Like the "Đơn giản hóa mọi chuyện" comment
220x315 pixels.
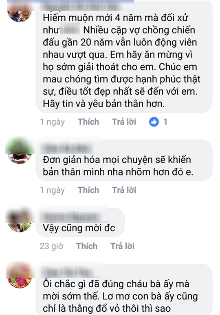pyautogui.click(x=88, y=190)
